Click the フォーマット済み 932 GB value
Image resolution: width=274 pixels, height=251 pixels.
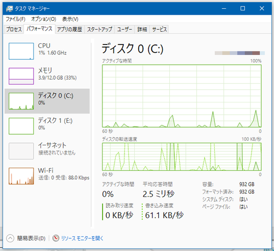[247, 192]
